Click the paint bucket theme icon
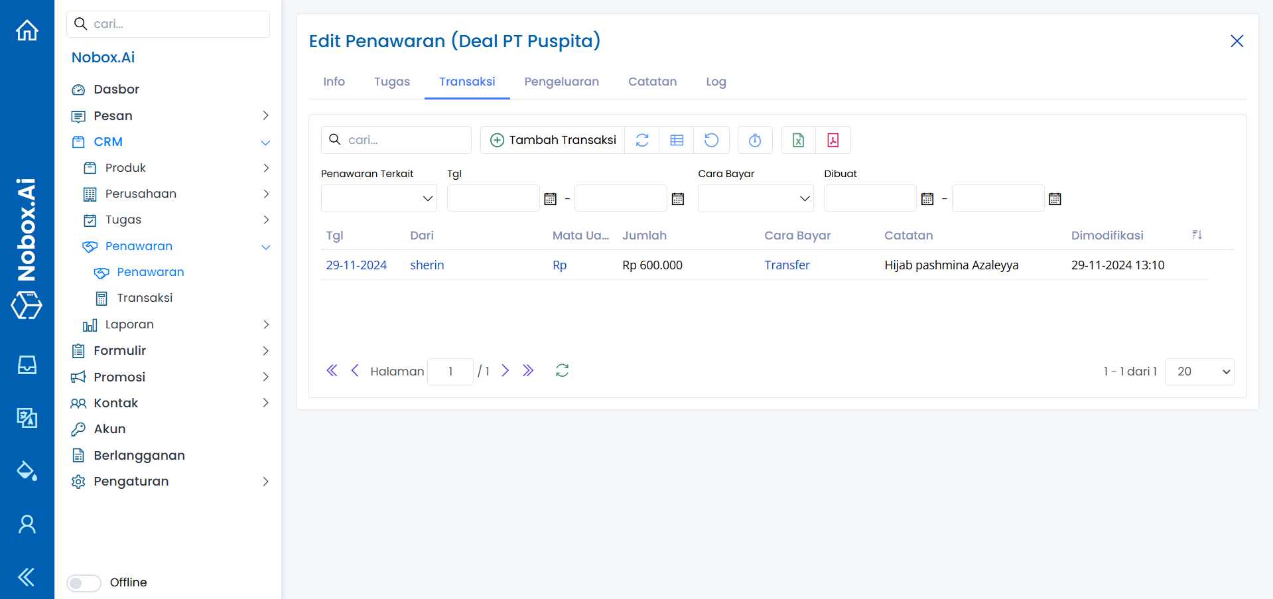Screen dimensions: 1273x599 (27, 471)
